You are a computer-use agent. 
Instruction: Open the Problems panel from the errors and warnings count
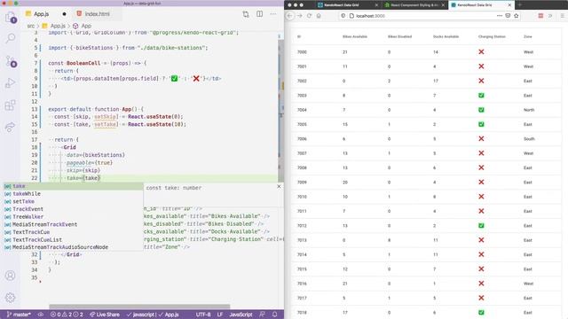click(x=67, y=315)
